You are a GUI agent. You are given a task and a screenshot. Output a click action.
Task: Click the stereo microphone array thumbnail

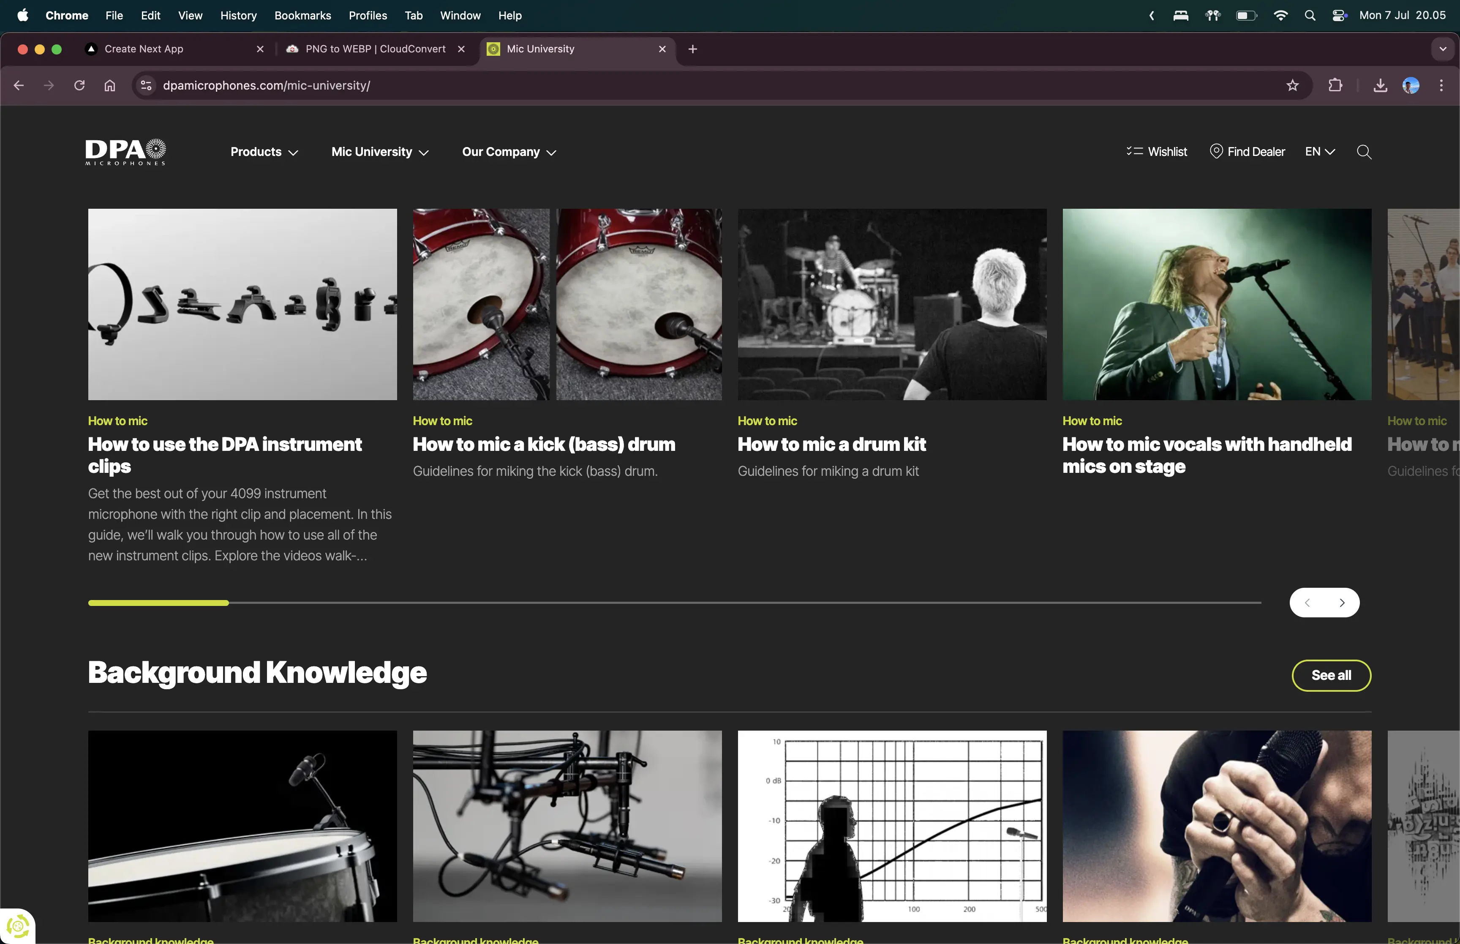(x=567, y=826)
